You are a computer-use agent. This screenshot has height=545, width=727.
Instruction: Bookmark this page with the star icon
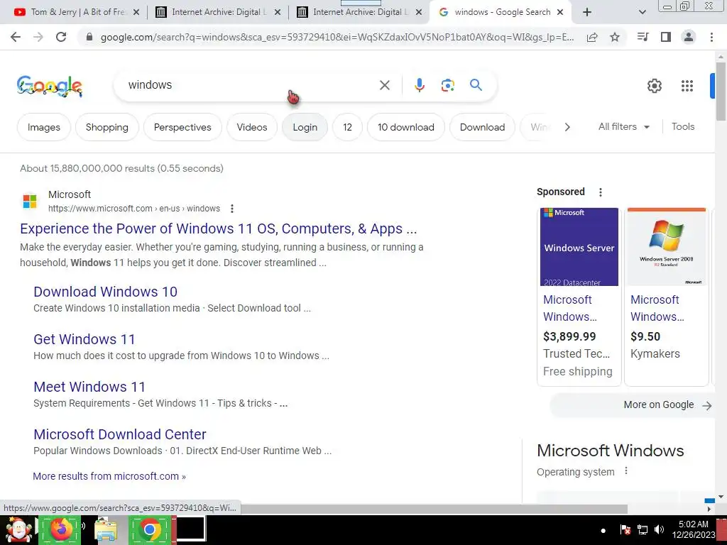[x=615, y=37]
